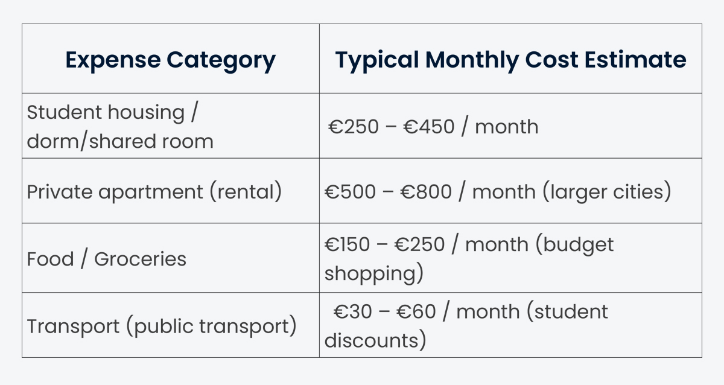Screen dimensions: 724x385
Task: Click the words "dorm/shared room"
Action: click(120, 141)
